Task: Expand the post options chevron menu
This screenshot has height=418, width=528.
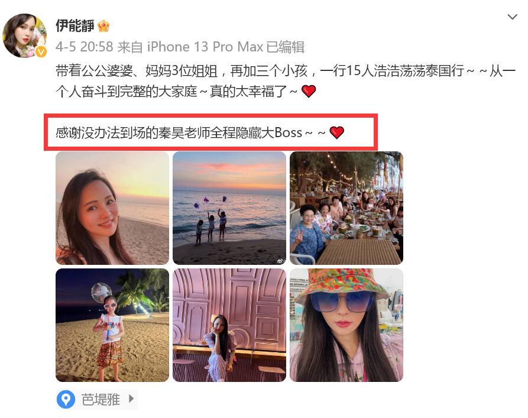Action: (x=512, y=17)
